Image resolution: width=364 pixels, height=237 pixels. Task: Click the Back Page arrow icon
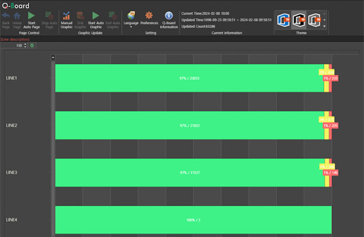[6, 16]
